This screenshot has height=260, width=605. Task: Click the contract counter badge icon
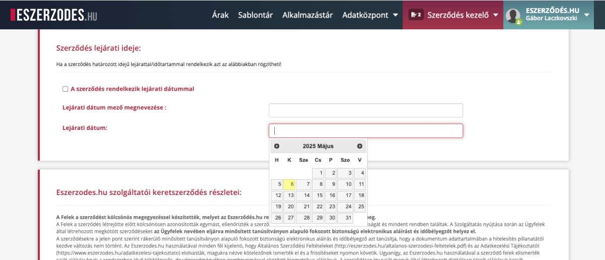415,15
